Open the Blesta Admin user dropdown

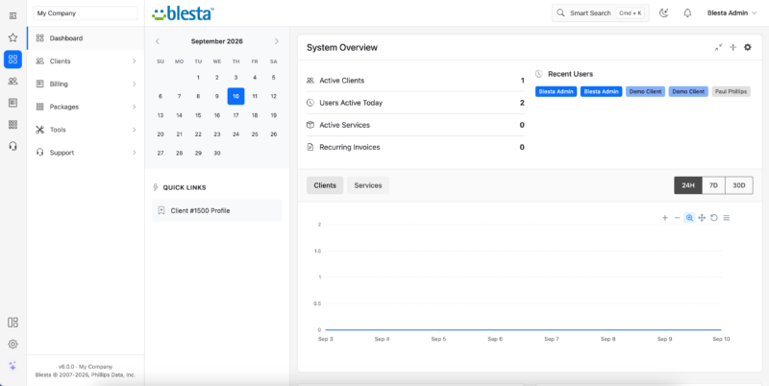[x=732, y=13]
